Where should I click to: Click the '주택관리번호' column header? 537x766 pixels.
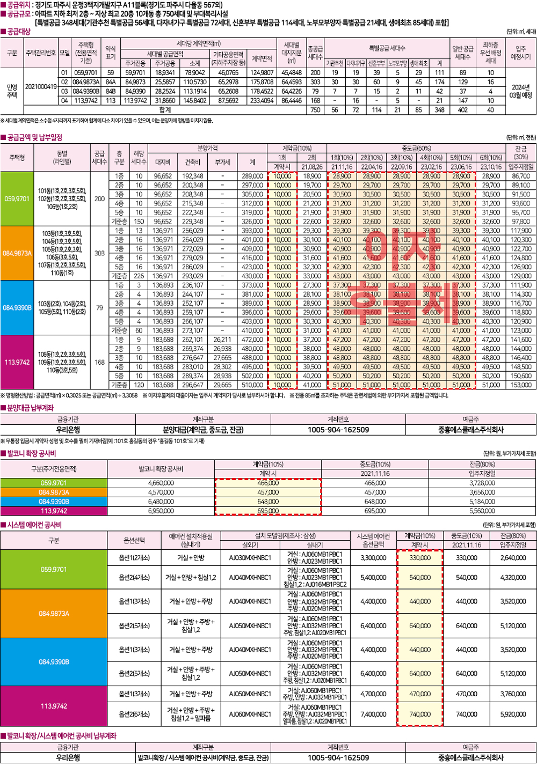40,53
